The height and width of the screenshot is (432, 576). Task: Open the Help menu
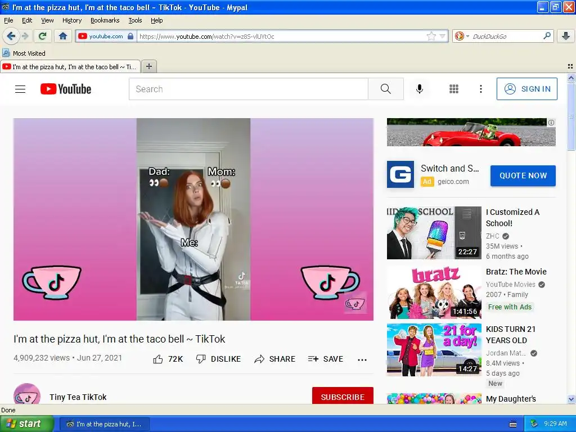coord(156,20)
